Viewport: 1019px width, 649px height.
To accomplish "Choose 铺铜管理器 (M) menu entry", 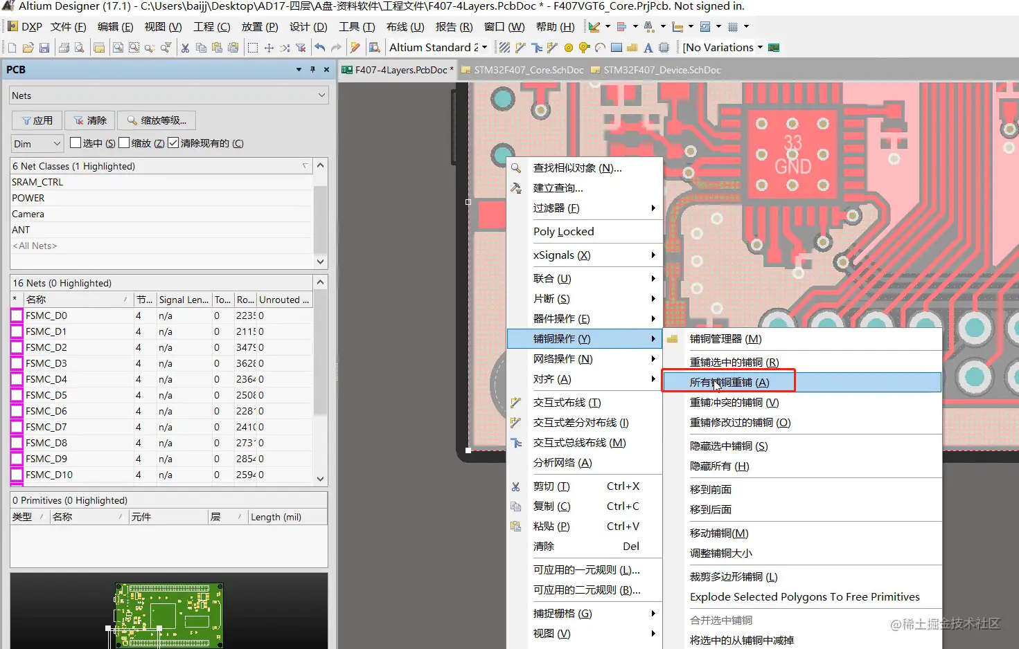I will (x=801, y=338).
